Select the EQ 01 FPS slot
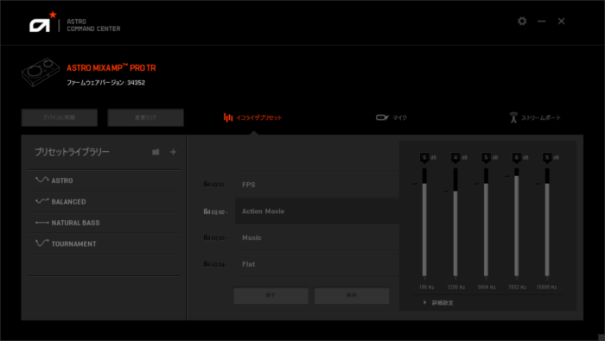 pyautogui.click(x=317, y=185)
